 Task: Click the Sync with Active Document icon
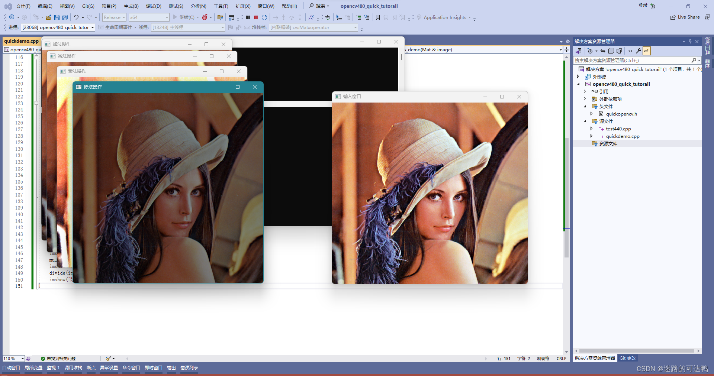tap(603, 51)
